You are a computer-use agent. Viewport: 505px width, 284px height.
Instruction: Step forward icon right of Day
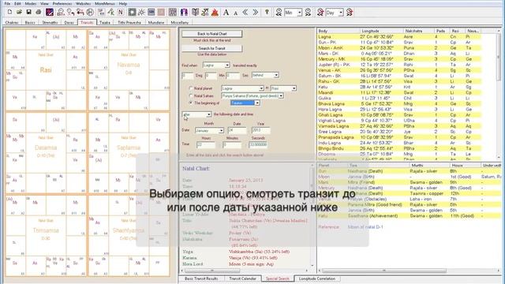[350, 13]
